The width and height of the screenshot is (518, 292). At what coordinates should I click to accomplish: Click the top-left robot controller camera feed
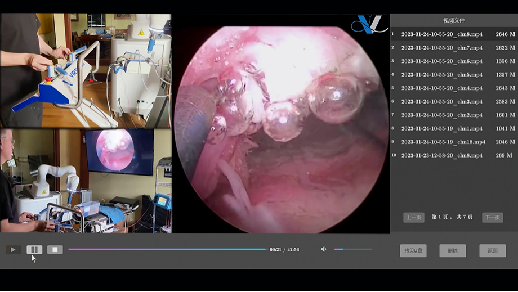pos(86,71)
